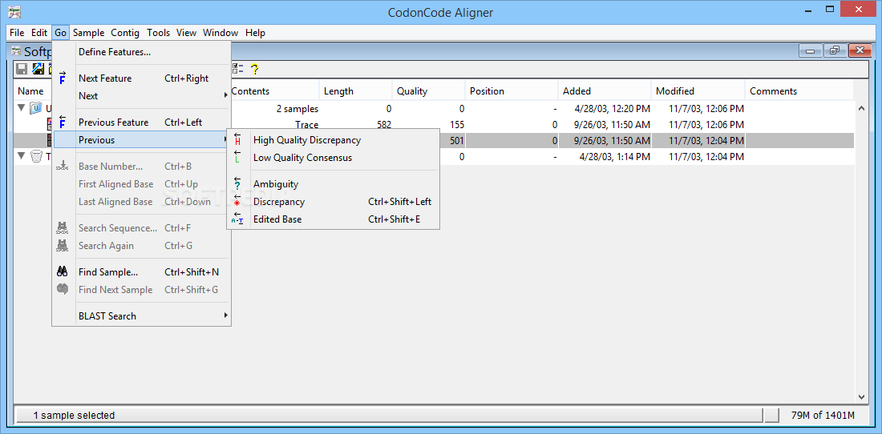Click the binoculars Find Sample icon
The width and height of the screenshot is (882, 434).
click(x=63, y=271)
